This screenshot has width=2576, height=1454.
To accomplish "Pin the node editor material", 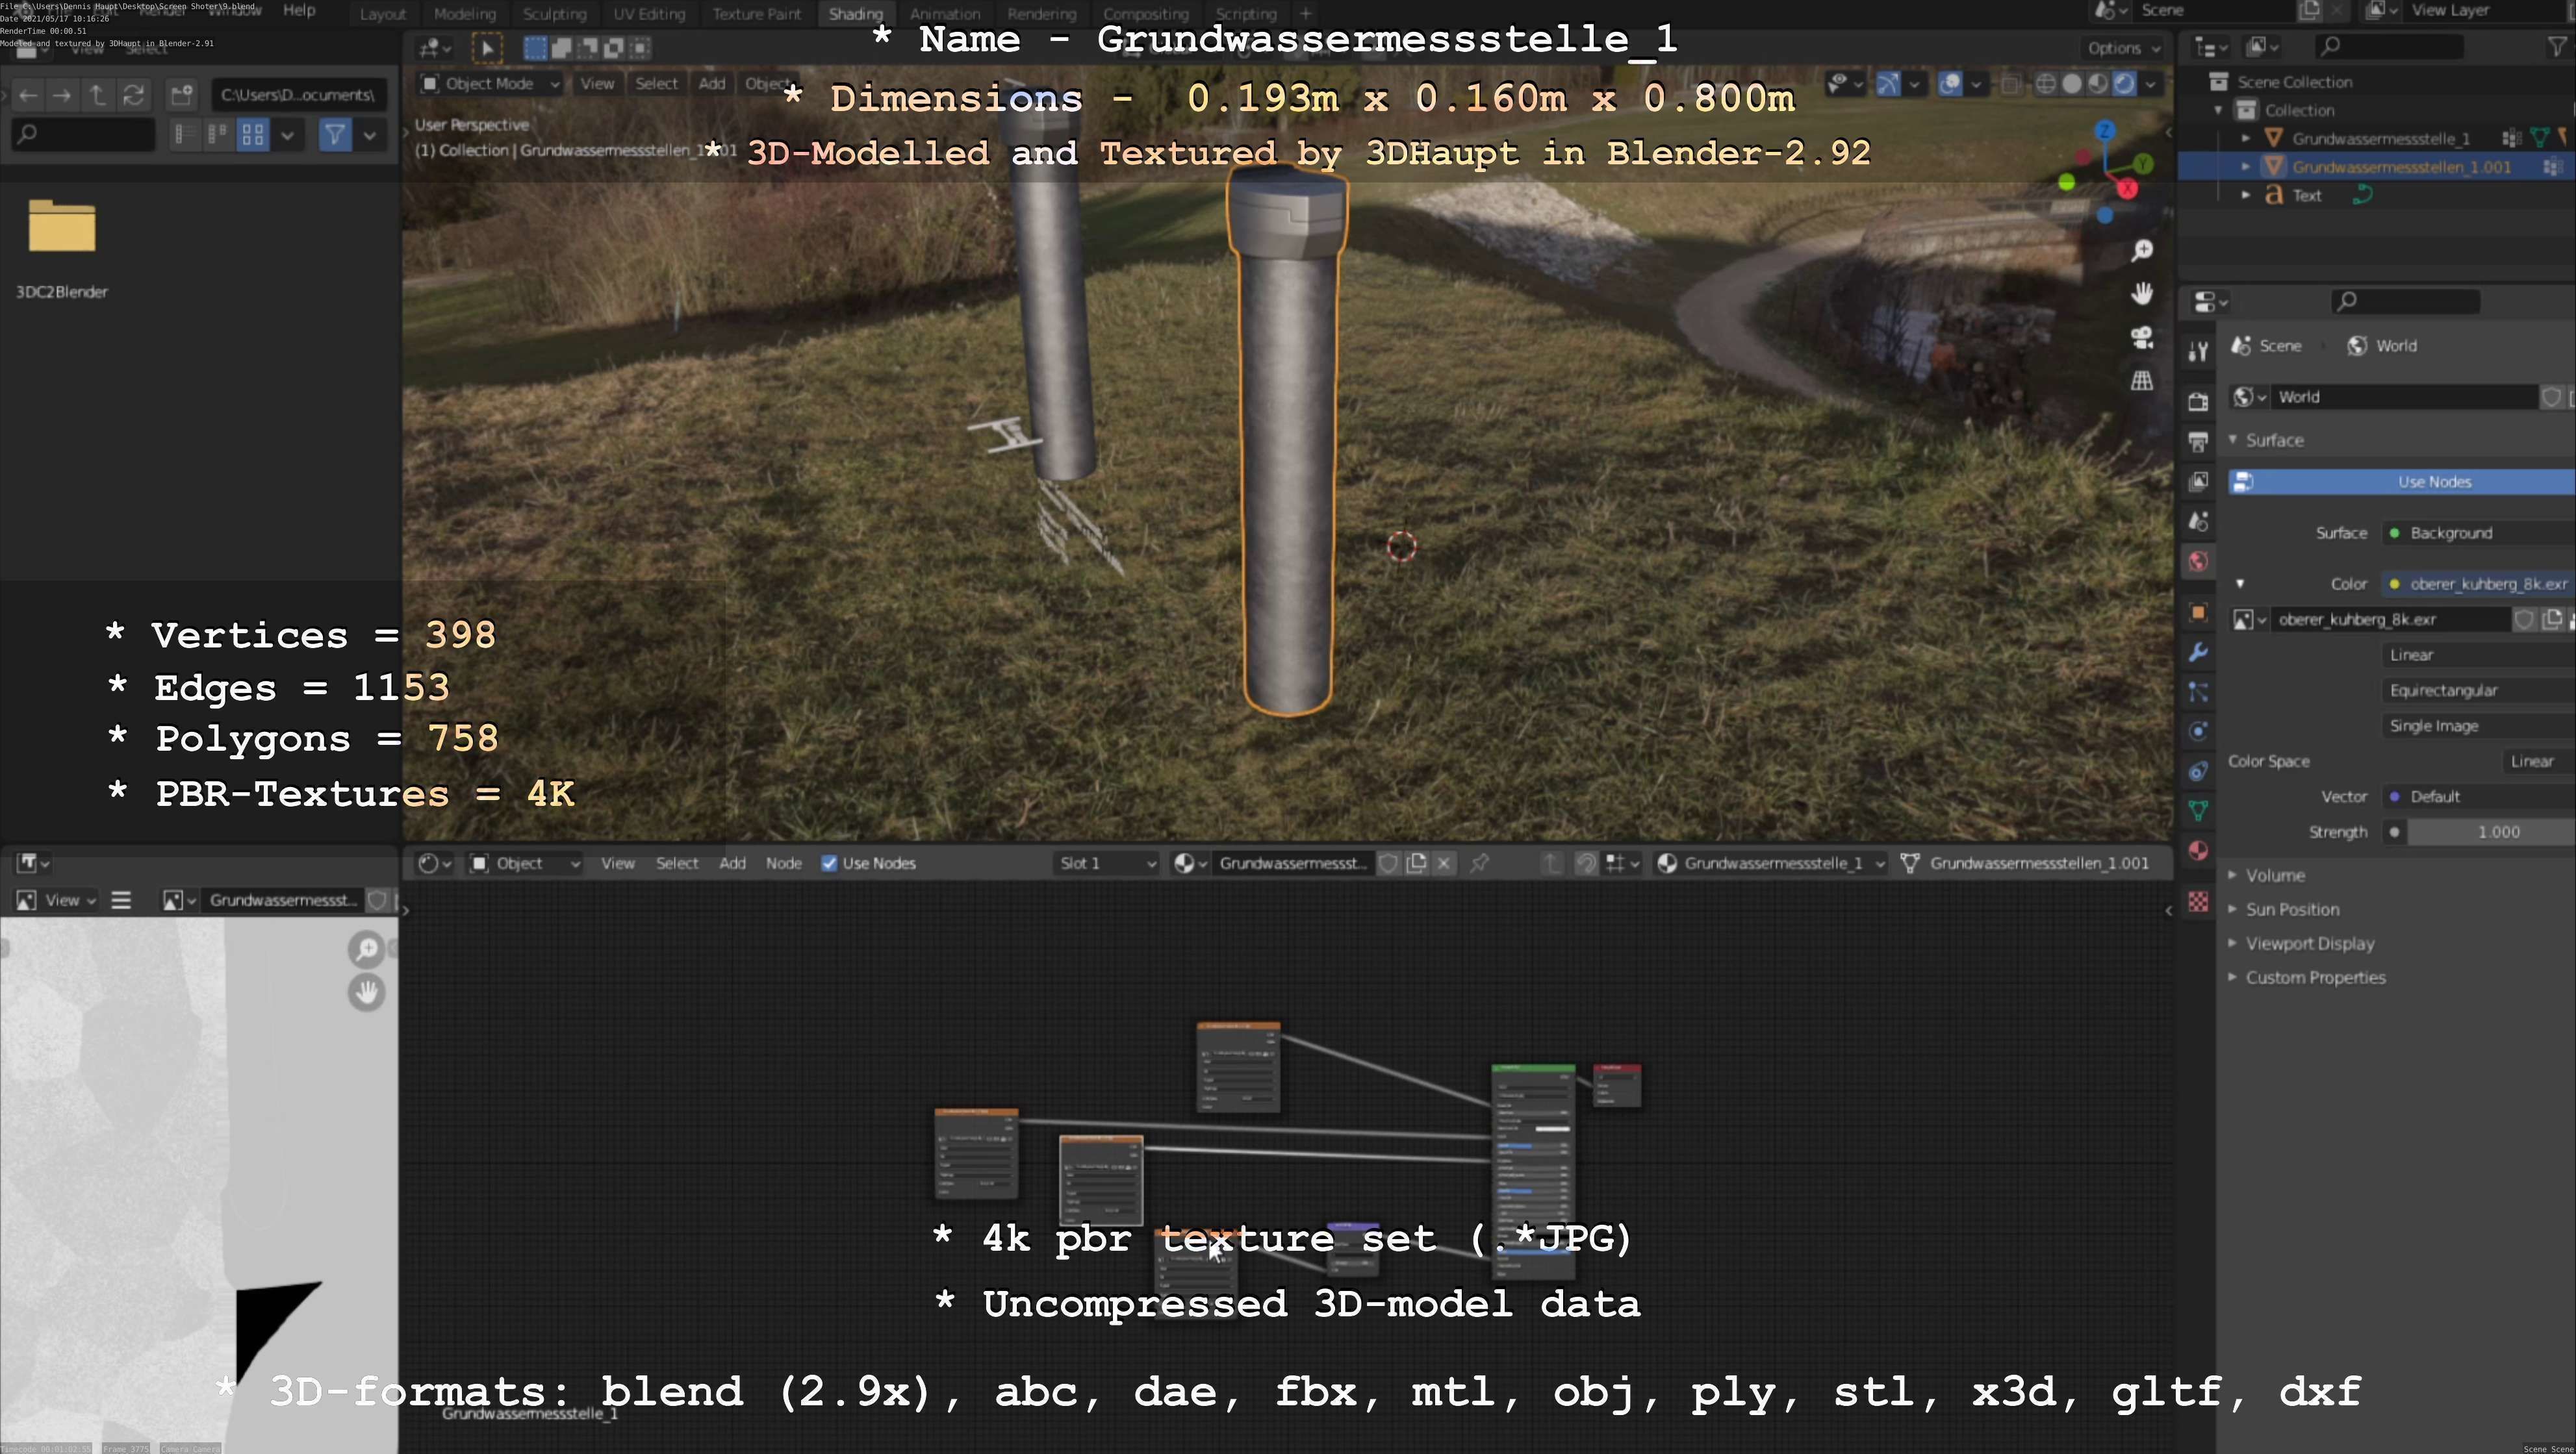I will pyautogui.click(x=1479, y=864).
